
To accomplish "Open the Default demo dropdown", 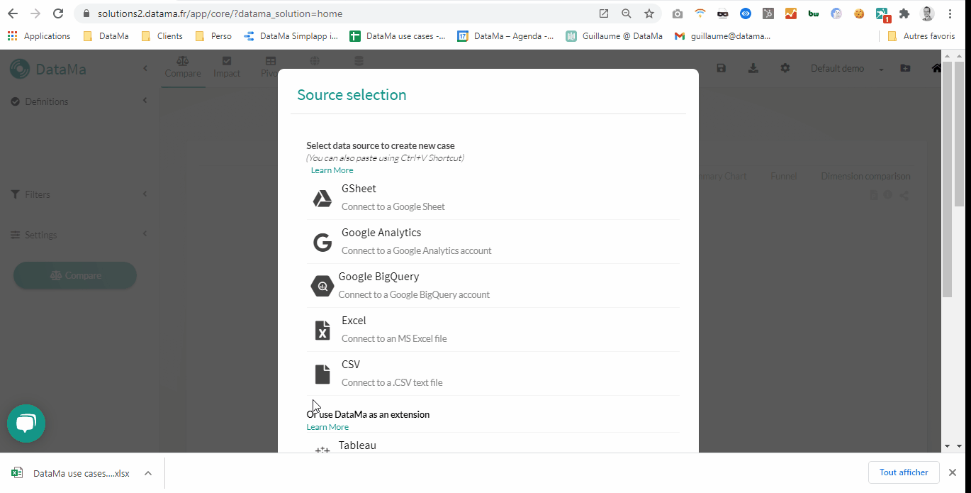I will (848, 69).
